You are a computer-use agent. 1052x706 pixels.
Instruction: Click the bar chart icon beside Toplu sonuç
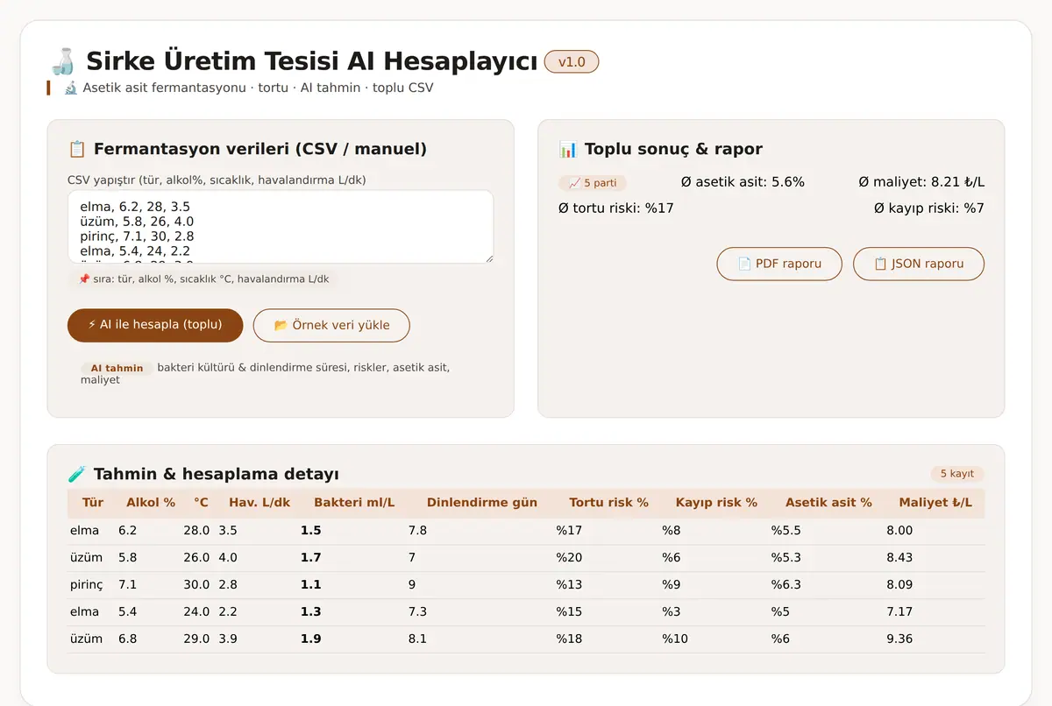click(568, 149)
